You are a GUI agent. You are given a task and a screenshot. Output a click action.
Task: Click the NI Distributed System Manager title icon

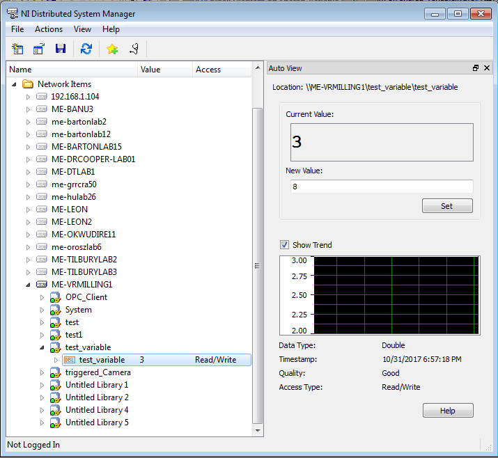(x=13, y=14)
